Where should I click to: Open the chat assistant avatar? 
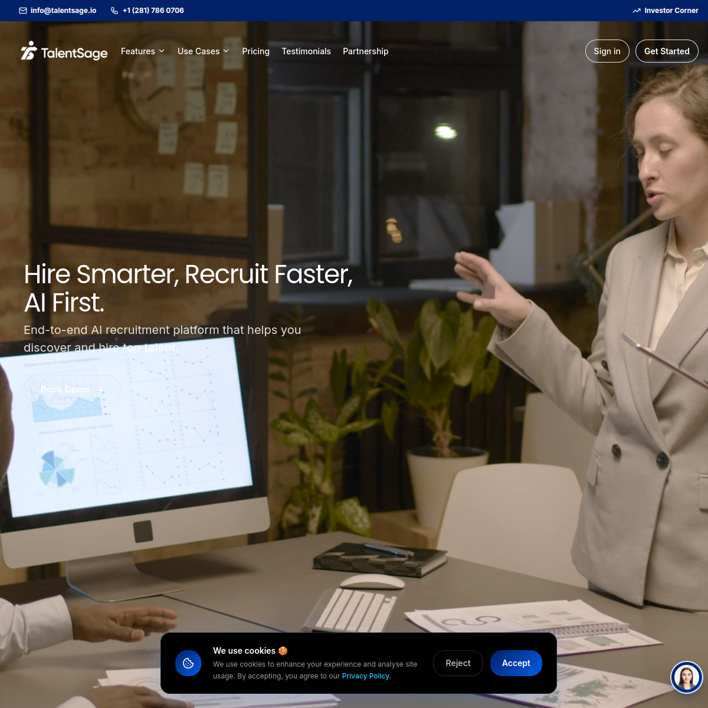[x=686, y=677]
